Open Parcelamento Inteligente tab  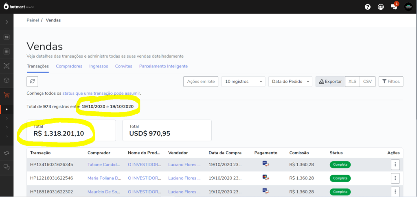[164, 66]
